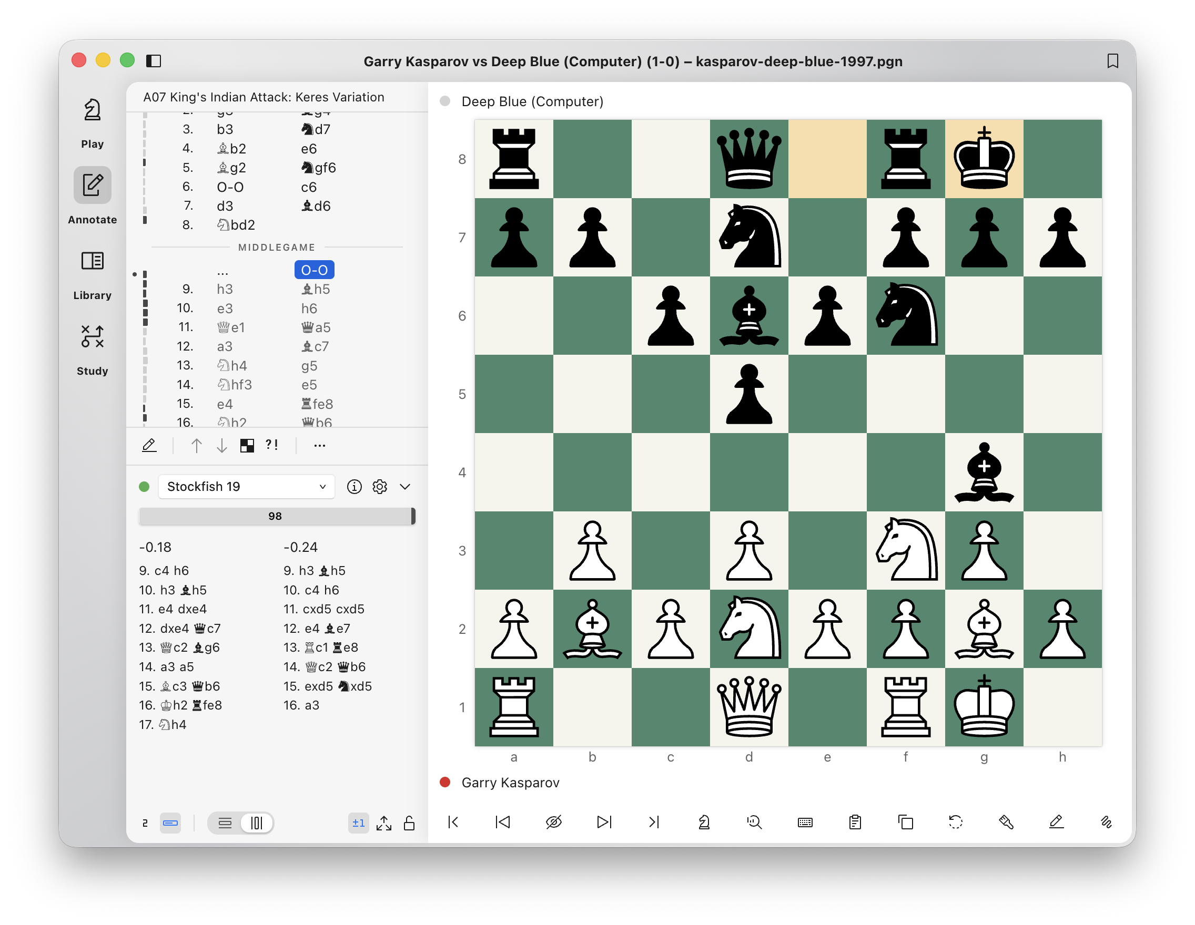Select the pencil drawing tool in board toolbar
The width and height of the screenshot is (1195, 925).
1056,821
